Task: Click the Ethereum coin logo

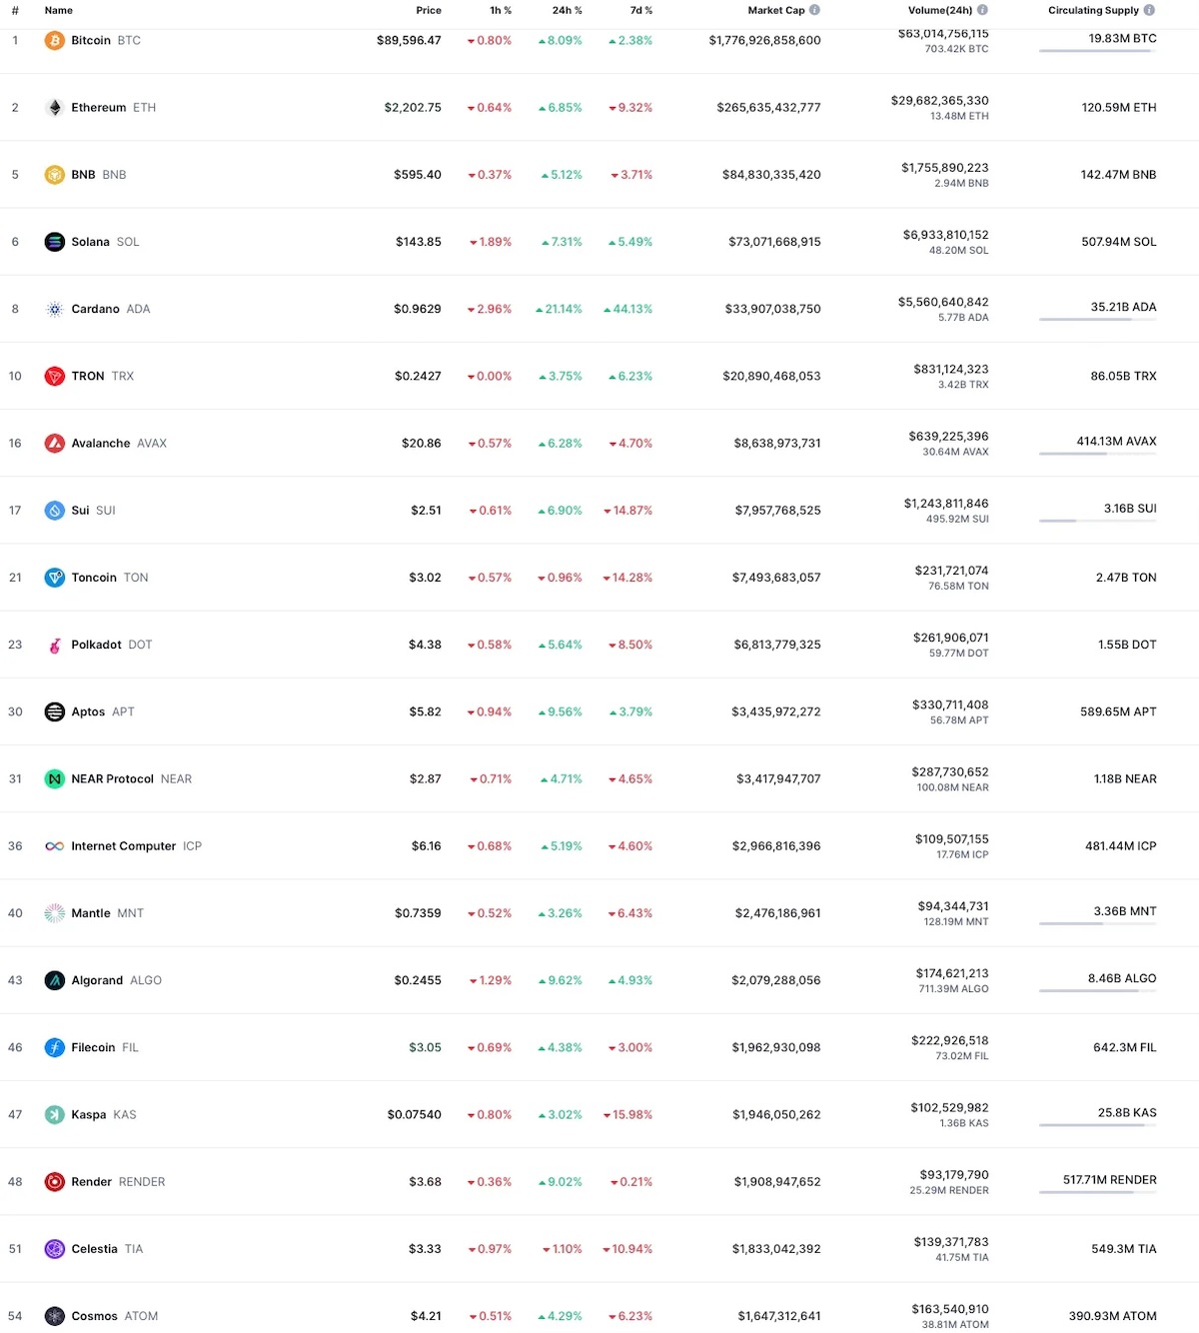Action: 55,107
